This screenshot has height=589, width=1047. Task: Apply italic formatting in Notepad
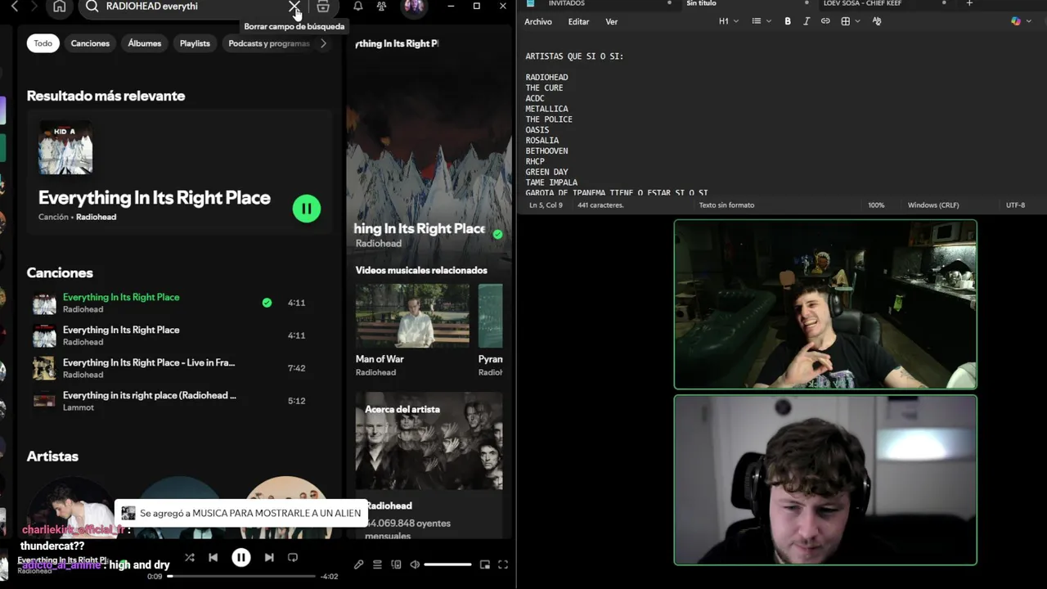point(807,21)
